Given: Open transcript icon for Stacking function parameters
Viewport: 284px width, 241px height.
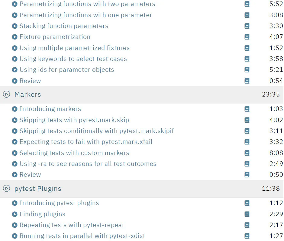Looking at the screenshot, I should tap(247, 26).
